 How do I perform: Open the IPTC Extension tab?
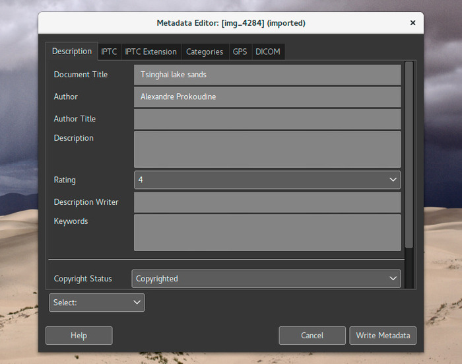(x=151, y=52)
